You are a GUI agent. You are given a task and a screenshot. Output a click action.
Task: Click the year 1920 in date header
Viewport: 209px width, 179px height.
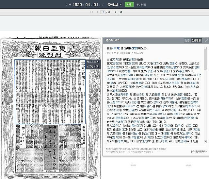(x=77, y=5)
